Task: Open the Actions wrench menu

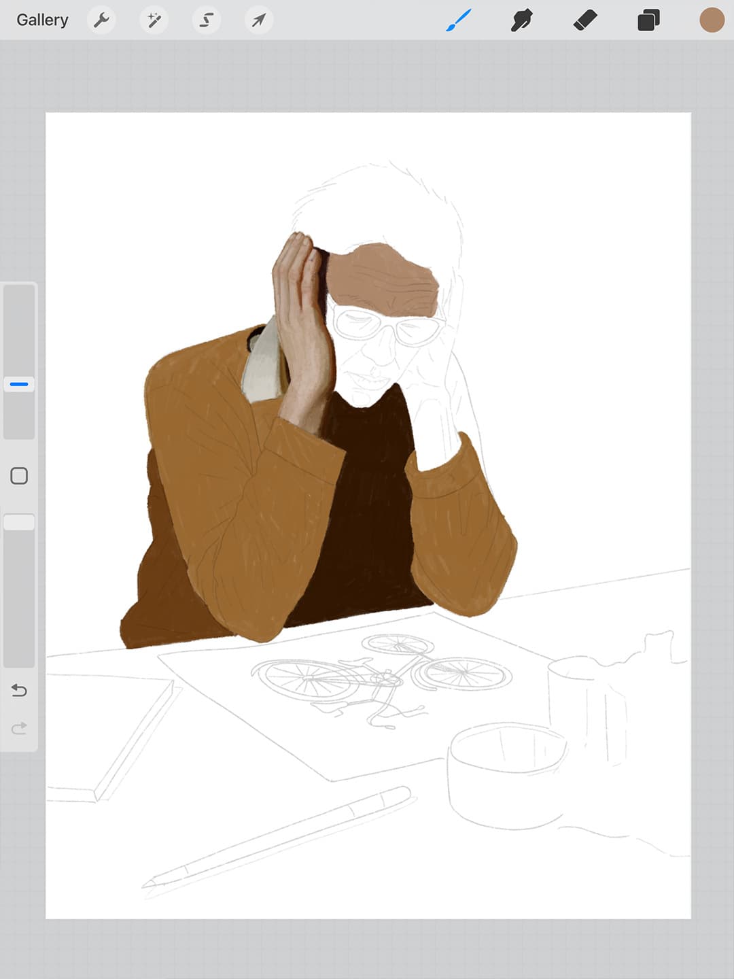Action: click(101, 20)
